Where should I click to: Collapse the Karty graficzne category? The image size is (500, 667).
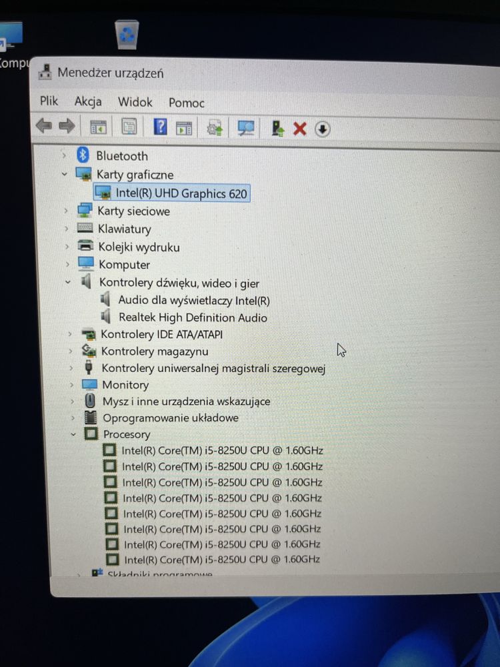(x=64, y=174)
